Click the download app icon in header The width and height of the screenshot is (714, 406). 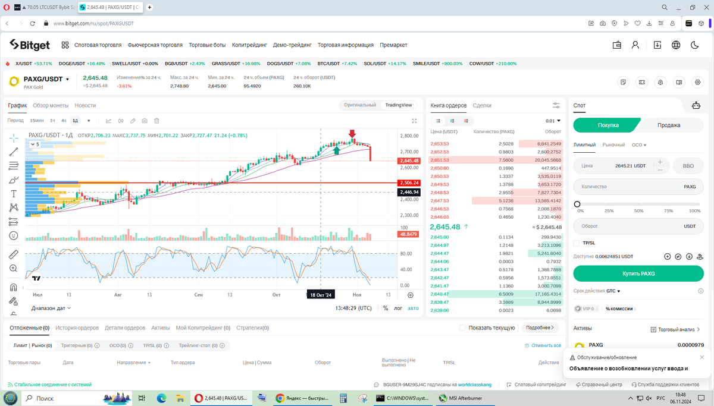[x=657, y=45]
